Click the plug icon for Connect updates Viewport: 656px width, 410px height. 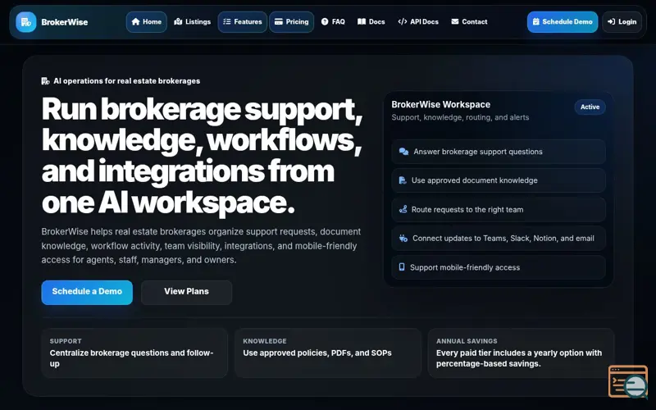(x=403, y=238)
